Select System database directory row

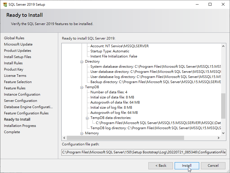click(x=156, y=67)
